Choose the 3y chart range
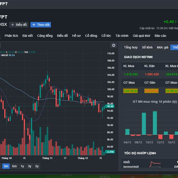 (30, 166)
